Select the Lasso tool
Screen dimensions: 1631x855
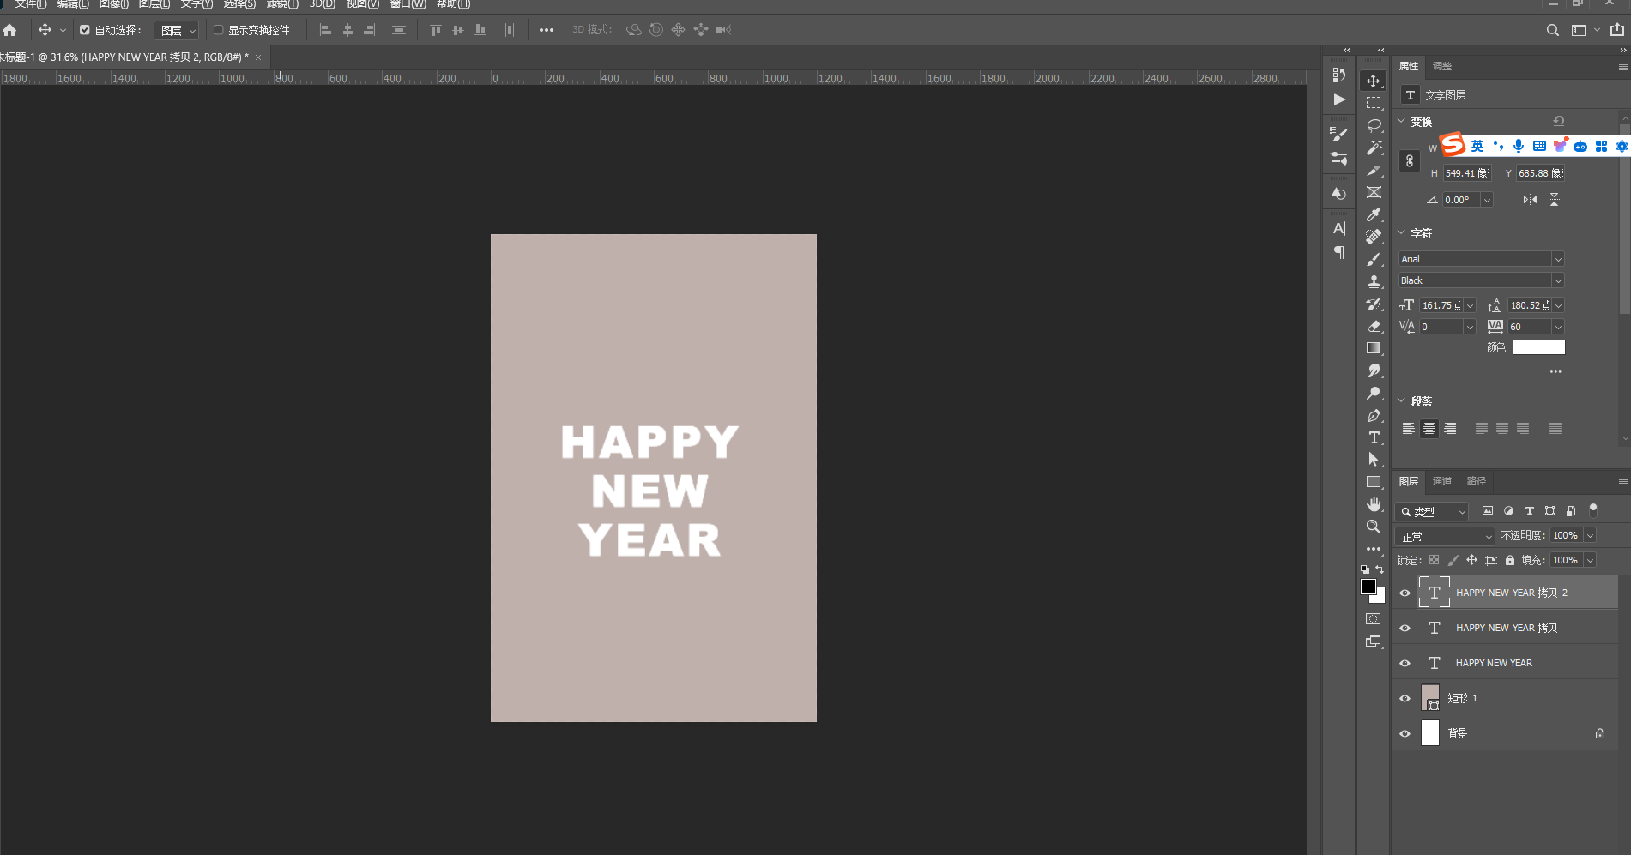(x=1374, y=125)
